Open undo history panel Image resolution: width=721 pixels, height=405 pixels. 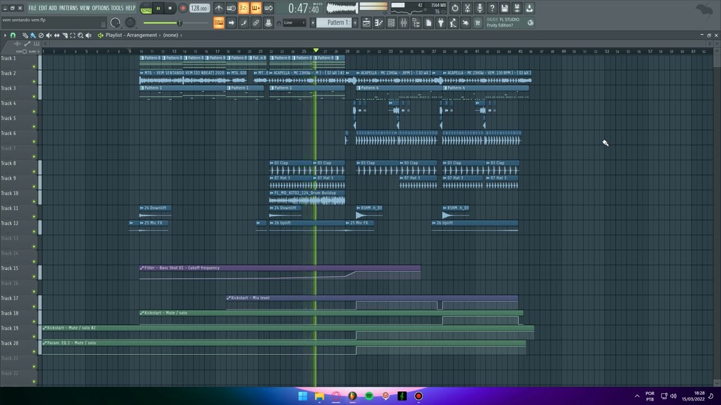tap(455, 8)
